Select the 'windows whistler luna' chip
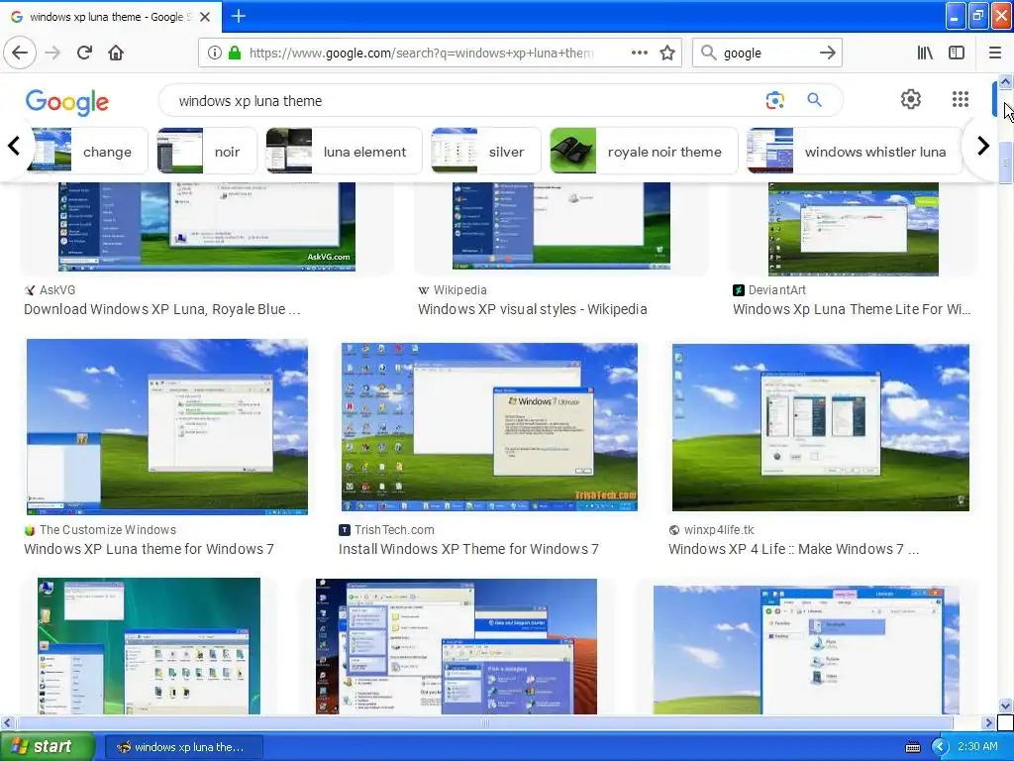 855,151
